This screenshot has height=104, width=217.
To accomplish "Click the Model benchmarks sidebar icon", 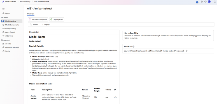I will tap(3, 25).
